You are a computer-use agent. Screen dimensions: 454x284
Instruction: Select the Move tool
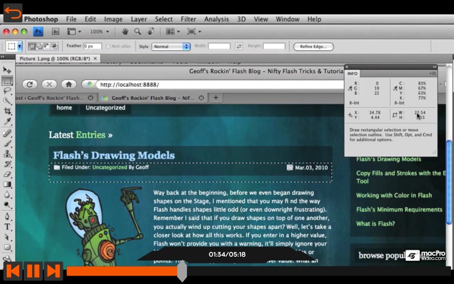point(7,69)
